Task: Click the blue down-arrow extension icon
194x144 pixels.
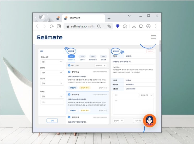Action: tap(117, 26)
